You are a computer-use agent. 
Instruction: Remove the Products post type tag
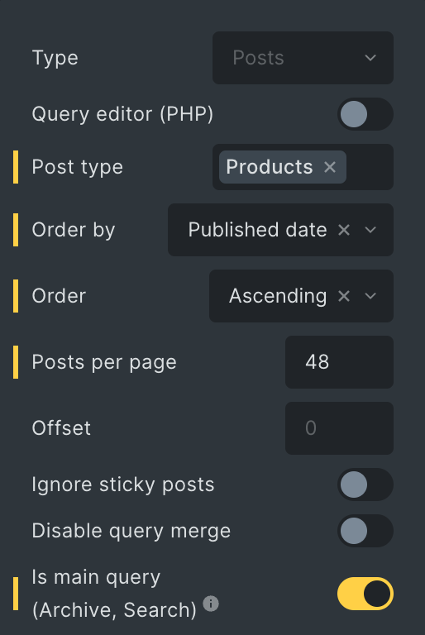click(330, 167)
